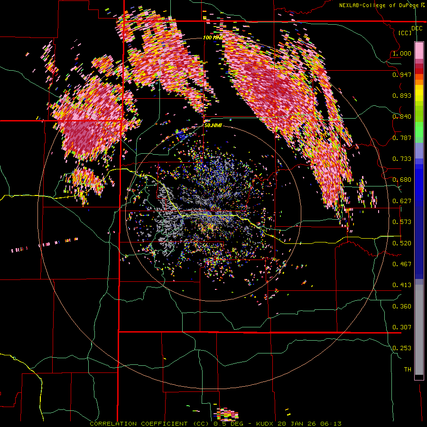The image size is (427, 427).
Task: Click the 0.253 scale value
Action: (402, 348)
